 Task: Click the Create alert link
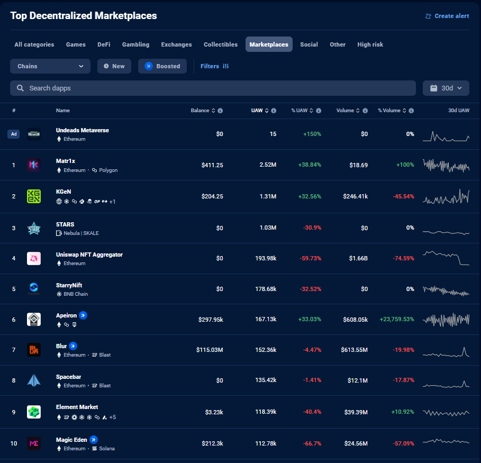pyautogui.click(x=447, y=16)
